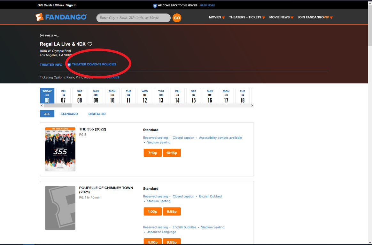The image size is (372, 245).
Task: Select Sat Jan 15 date
Action: point(194,96)
